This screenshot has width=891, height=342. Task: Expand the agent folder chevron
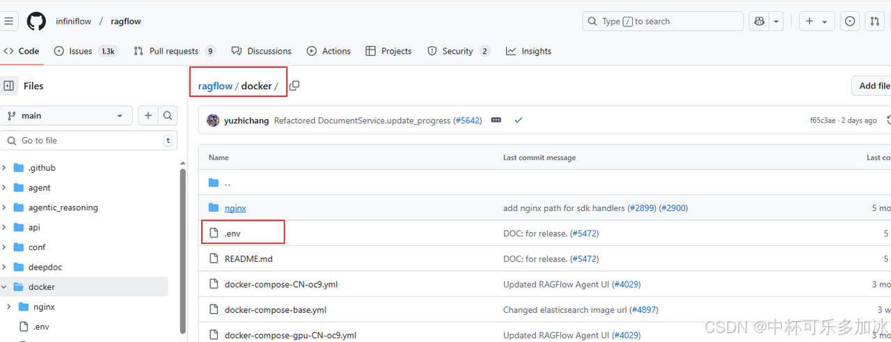[x=4, y=187]
